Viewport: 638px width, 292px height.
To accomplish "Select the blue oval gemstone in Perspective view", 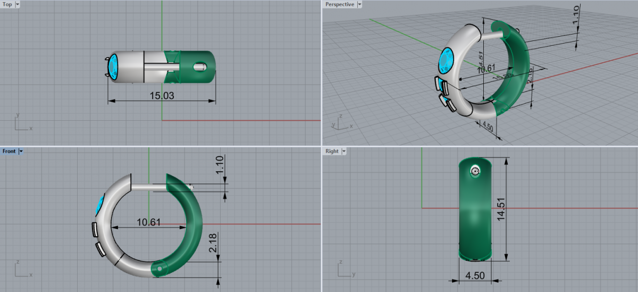I will coord(446,60).
